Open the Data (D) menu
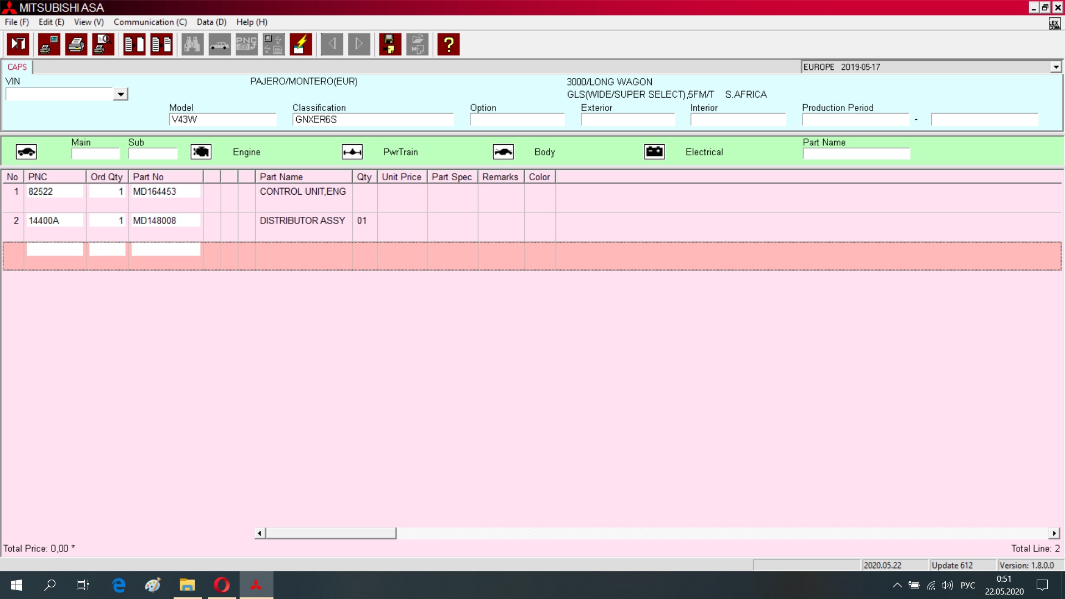 coord(211,22)
